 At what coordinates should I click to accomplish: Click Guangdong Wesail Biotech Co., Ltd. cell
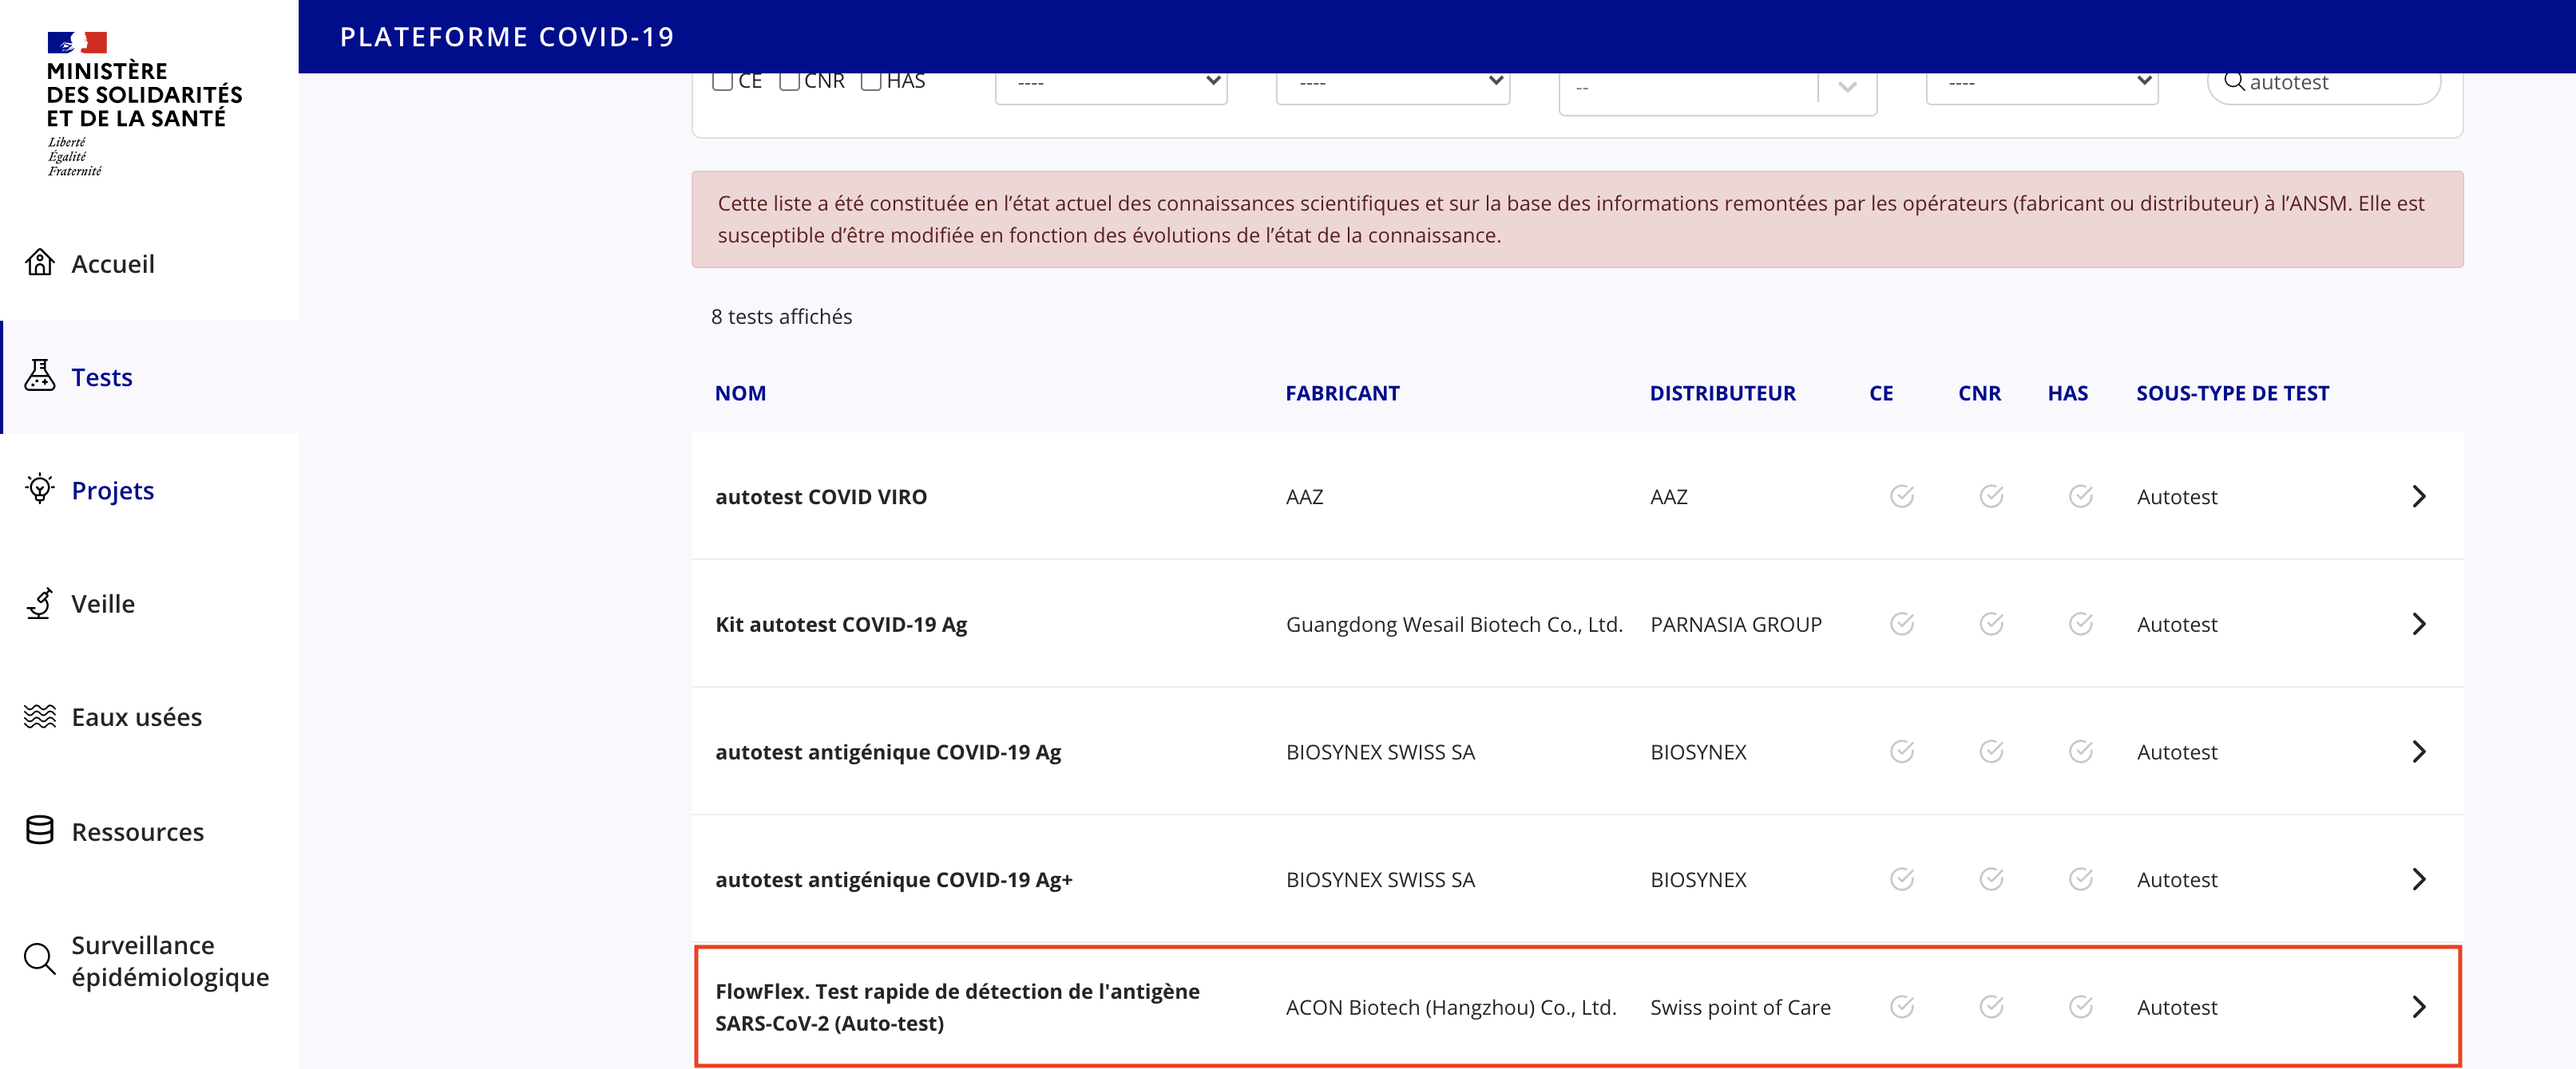[1454, 625]
